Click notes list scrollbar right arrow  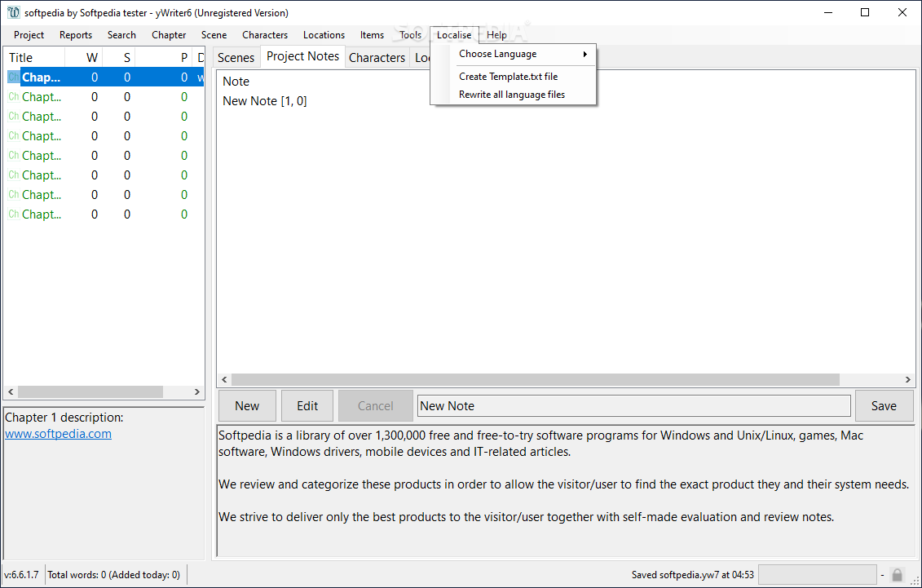coord(908,380)
